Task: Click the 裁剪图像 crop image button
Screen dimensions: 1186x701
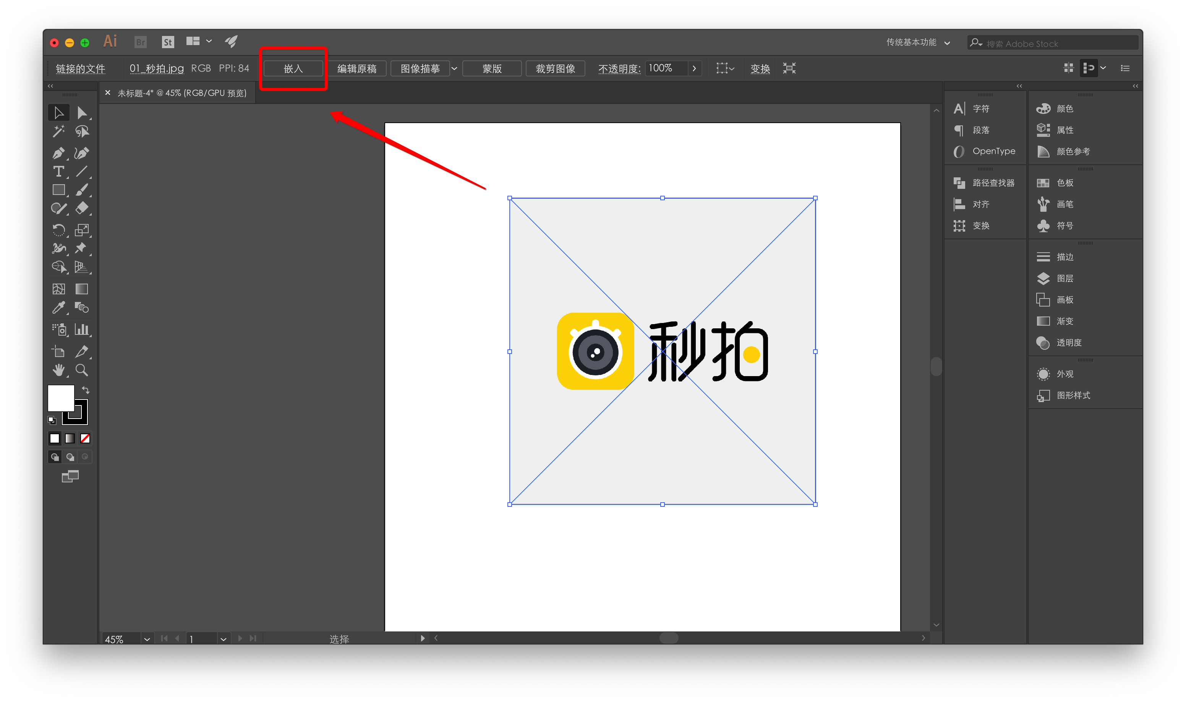Action: [555, 68]
